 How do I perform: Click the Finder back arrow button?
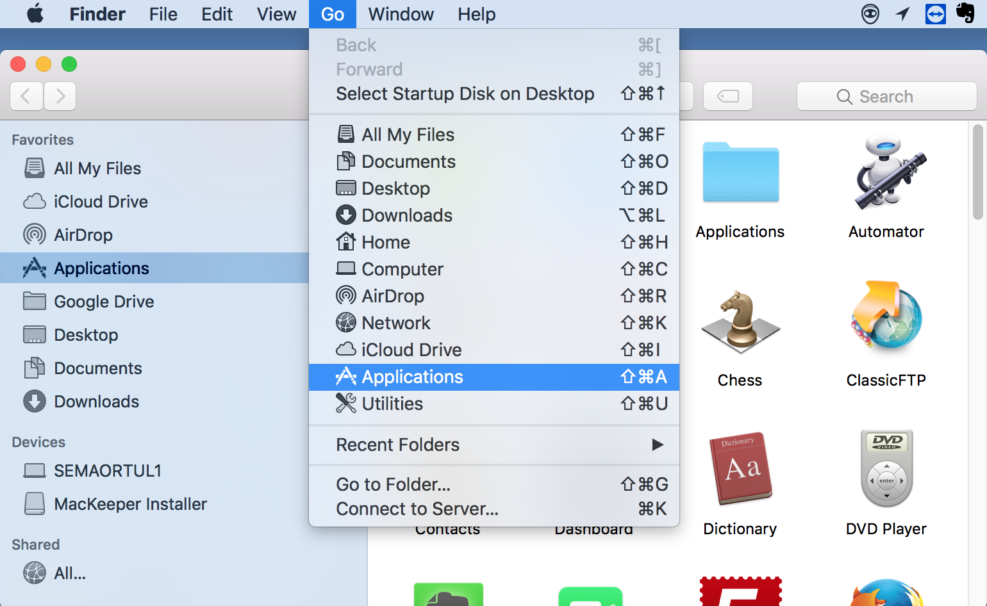[26, 96]
